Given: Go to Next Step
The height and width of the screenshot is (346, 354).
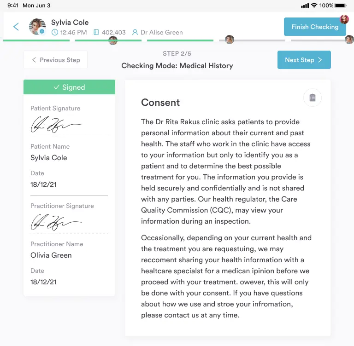Looking at the screenshot, I should pyautogui.click(x=304, y=60).
